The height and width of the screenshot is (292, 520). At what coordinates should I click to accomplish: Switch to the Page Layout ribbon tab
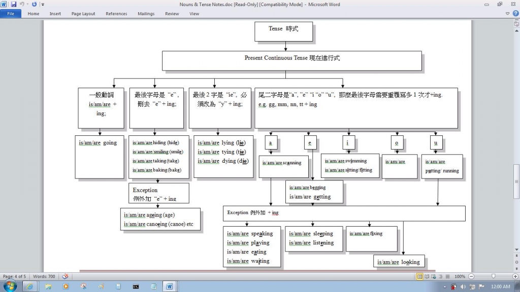(83, 14)
